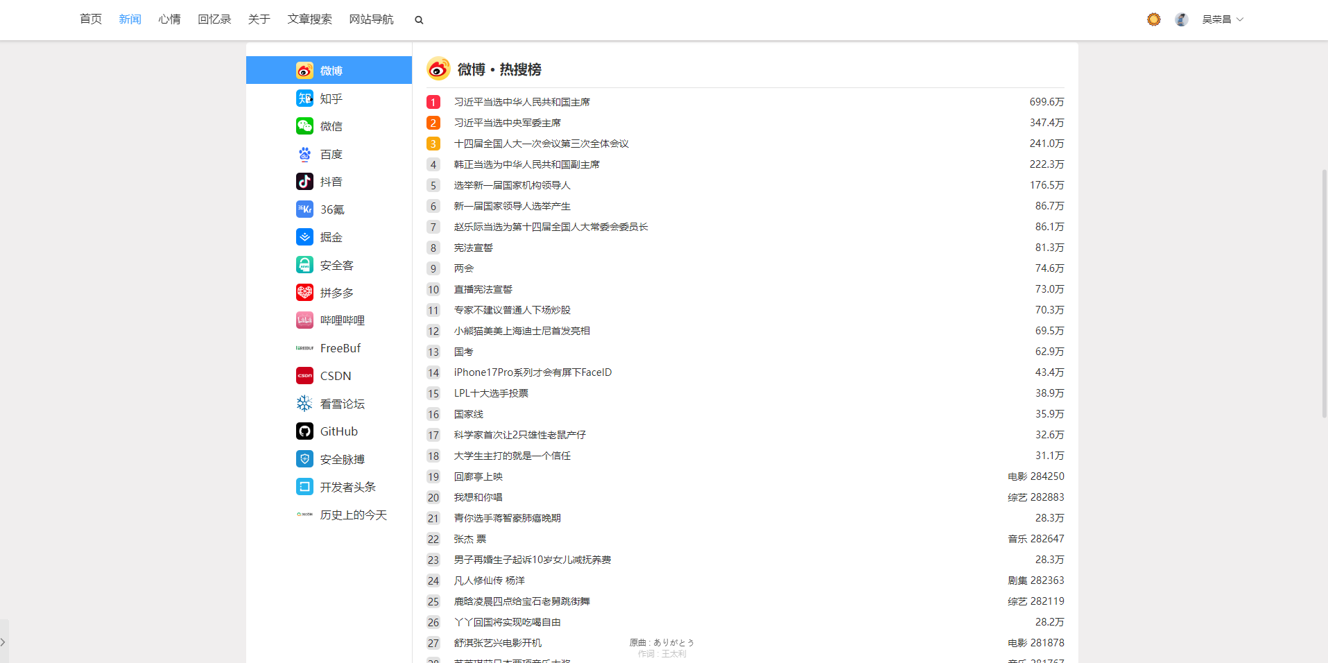The image size is (1328, 663).
Task: Open 回忆录 navigation item
Action: tap(214, 19)
